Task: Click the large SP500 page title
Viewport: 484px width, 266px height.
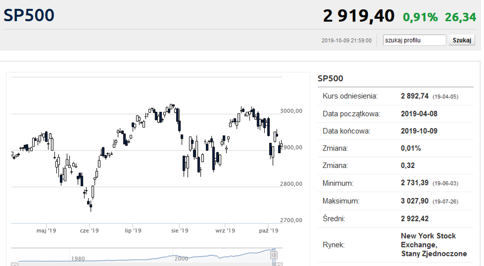Action: coord(29,15)
